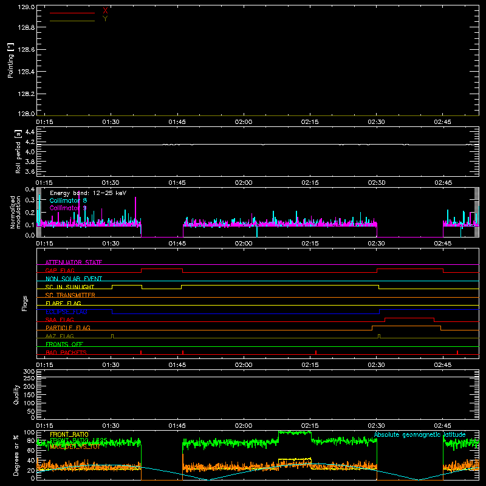Click the 100 tick on Quality axis
This screenshot has height=486, width=486.
click(x=29, y=403)
